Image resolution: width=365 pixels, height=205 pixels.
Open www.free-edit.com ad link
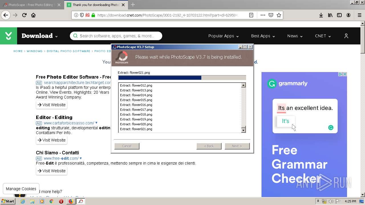coord(61,158)
